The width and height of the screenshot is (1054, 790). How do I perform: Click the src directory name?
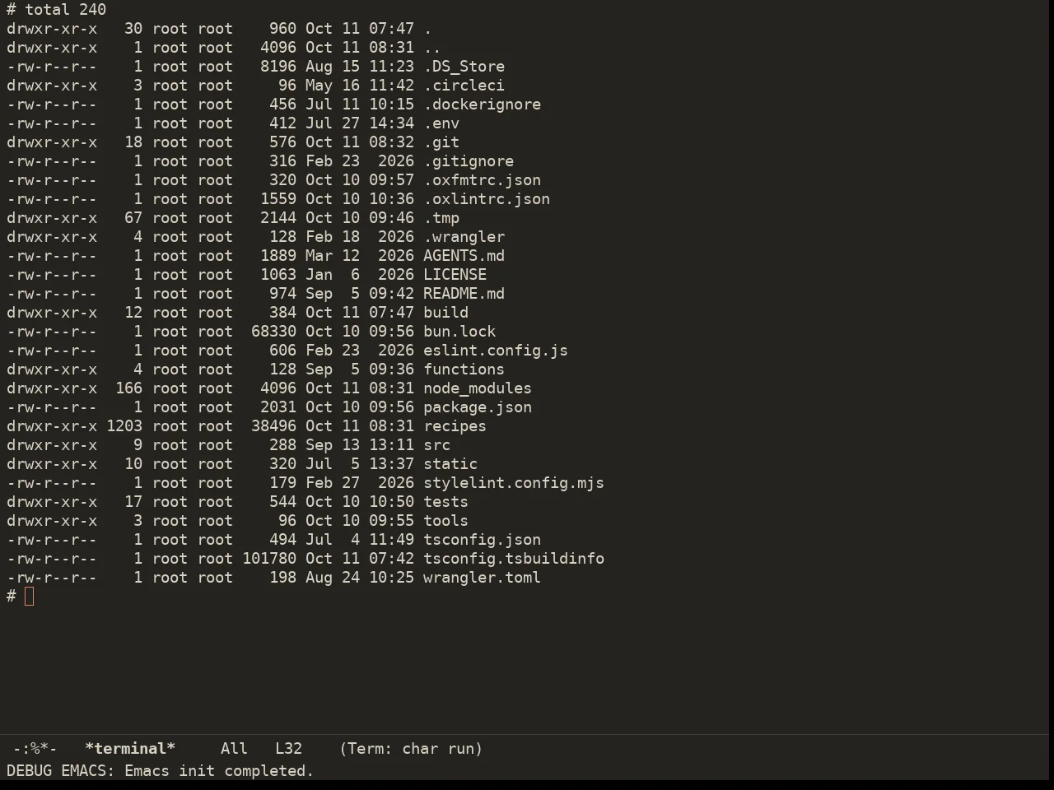[436, 445]
